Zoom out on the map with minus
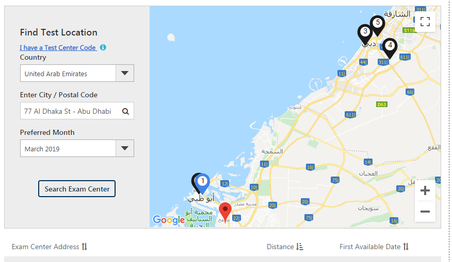452x262 pixels. coord(425,212)
